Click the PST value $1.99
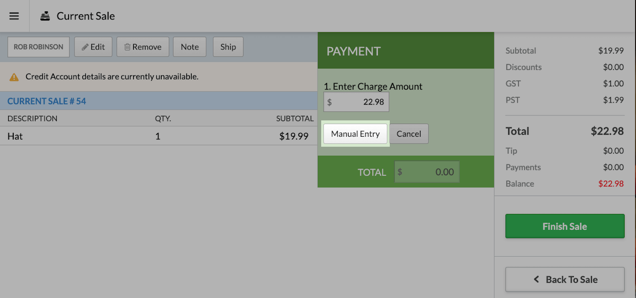 (x=613, y=100)
